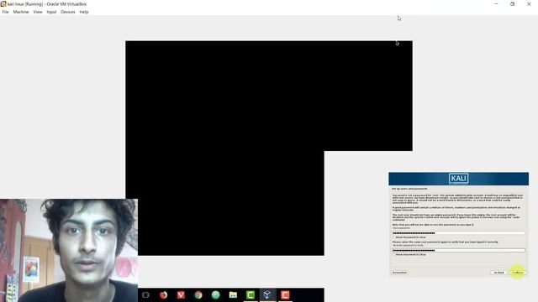The image size is (538, 302).
Task: Open the green round taskbar app icon
Action: pyautogui.click(x=215, y=294)
